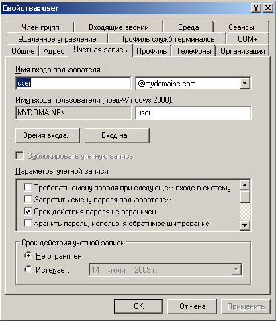Click scroll down arrow in account options
The image size is (276, 321).
pyautogui.click(x=245, y=225)
